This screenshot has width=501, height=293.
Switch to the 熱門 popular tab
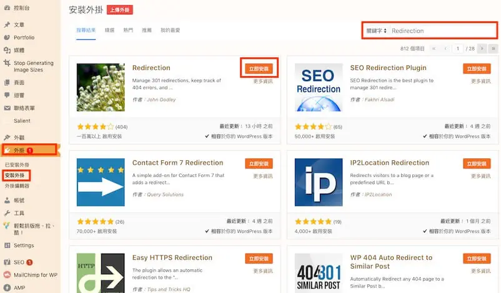click(128, 31)
